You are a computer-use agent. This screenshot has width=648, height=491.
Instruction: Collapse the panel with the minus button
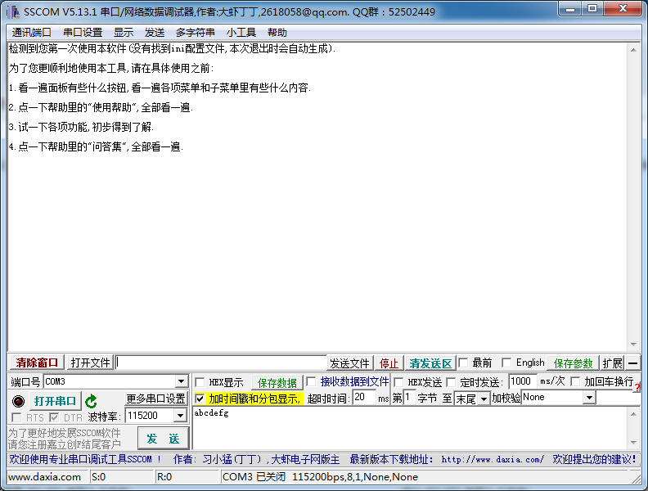click(x=633, y=363)
